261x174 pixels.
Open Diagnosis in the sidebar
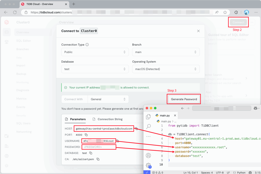23,90
